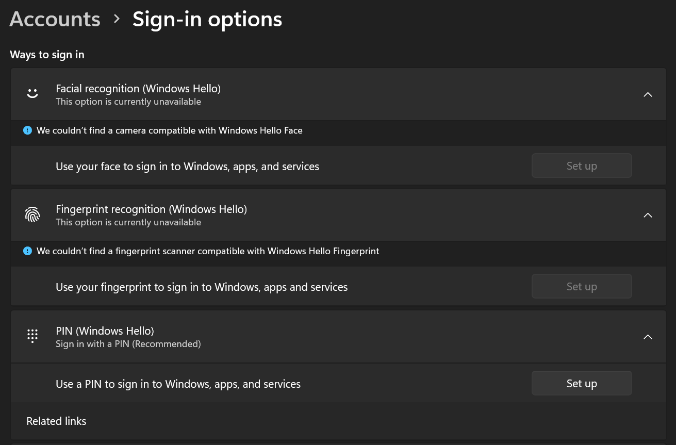Go back to Accounts breadcrumb
Image resolution: width=676 pixels, height=445 pixels.
(55, 20)
